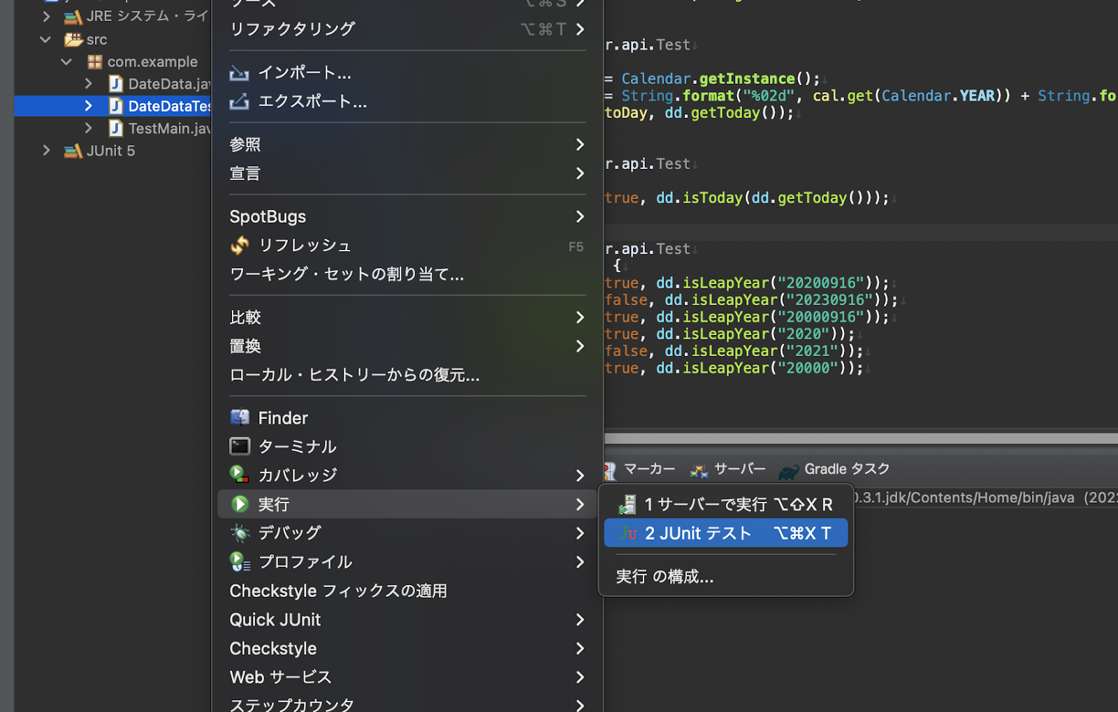
Task: Expand the JUnit 5 library node
Action: point(46,150)
